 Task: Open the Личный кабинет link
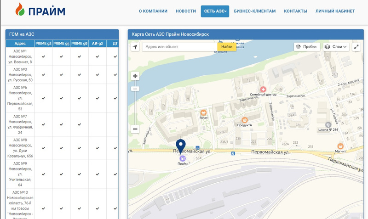pos(335,11)
